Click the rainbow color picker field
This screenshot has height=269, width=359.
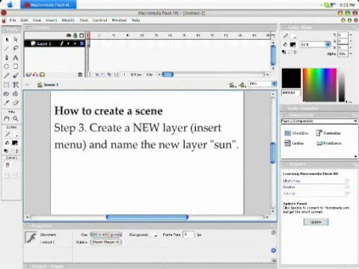click(319, 85)
